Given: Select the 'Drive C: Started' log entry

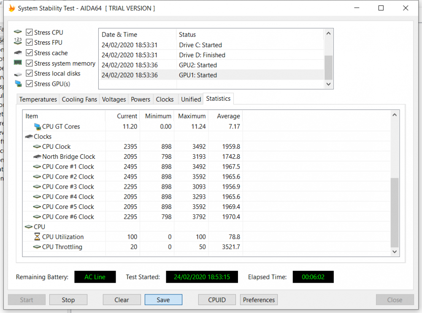Looking at the screenshot, I should pos(211,45).
